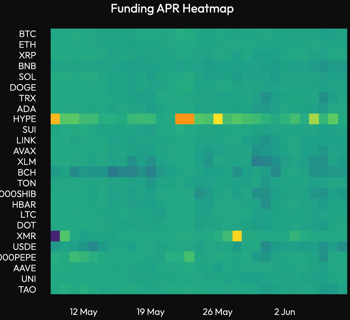
Task: Click the DOT row label
Action: pyautogui.click(x=26, y=225)
